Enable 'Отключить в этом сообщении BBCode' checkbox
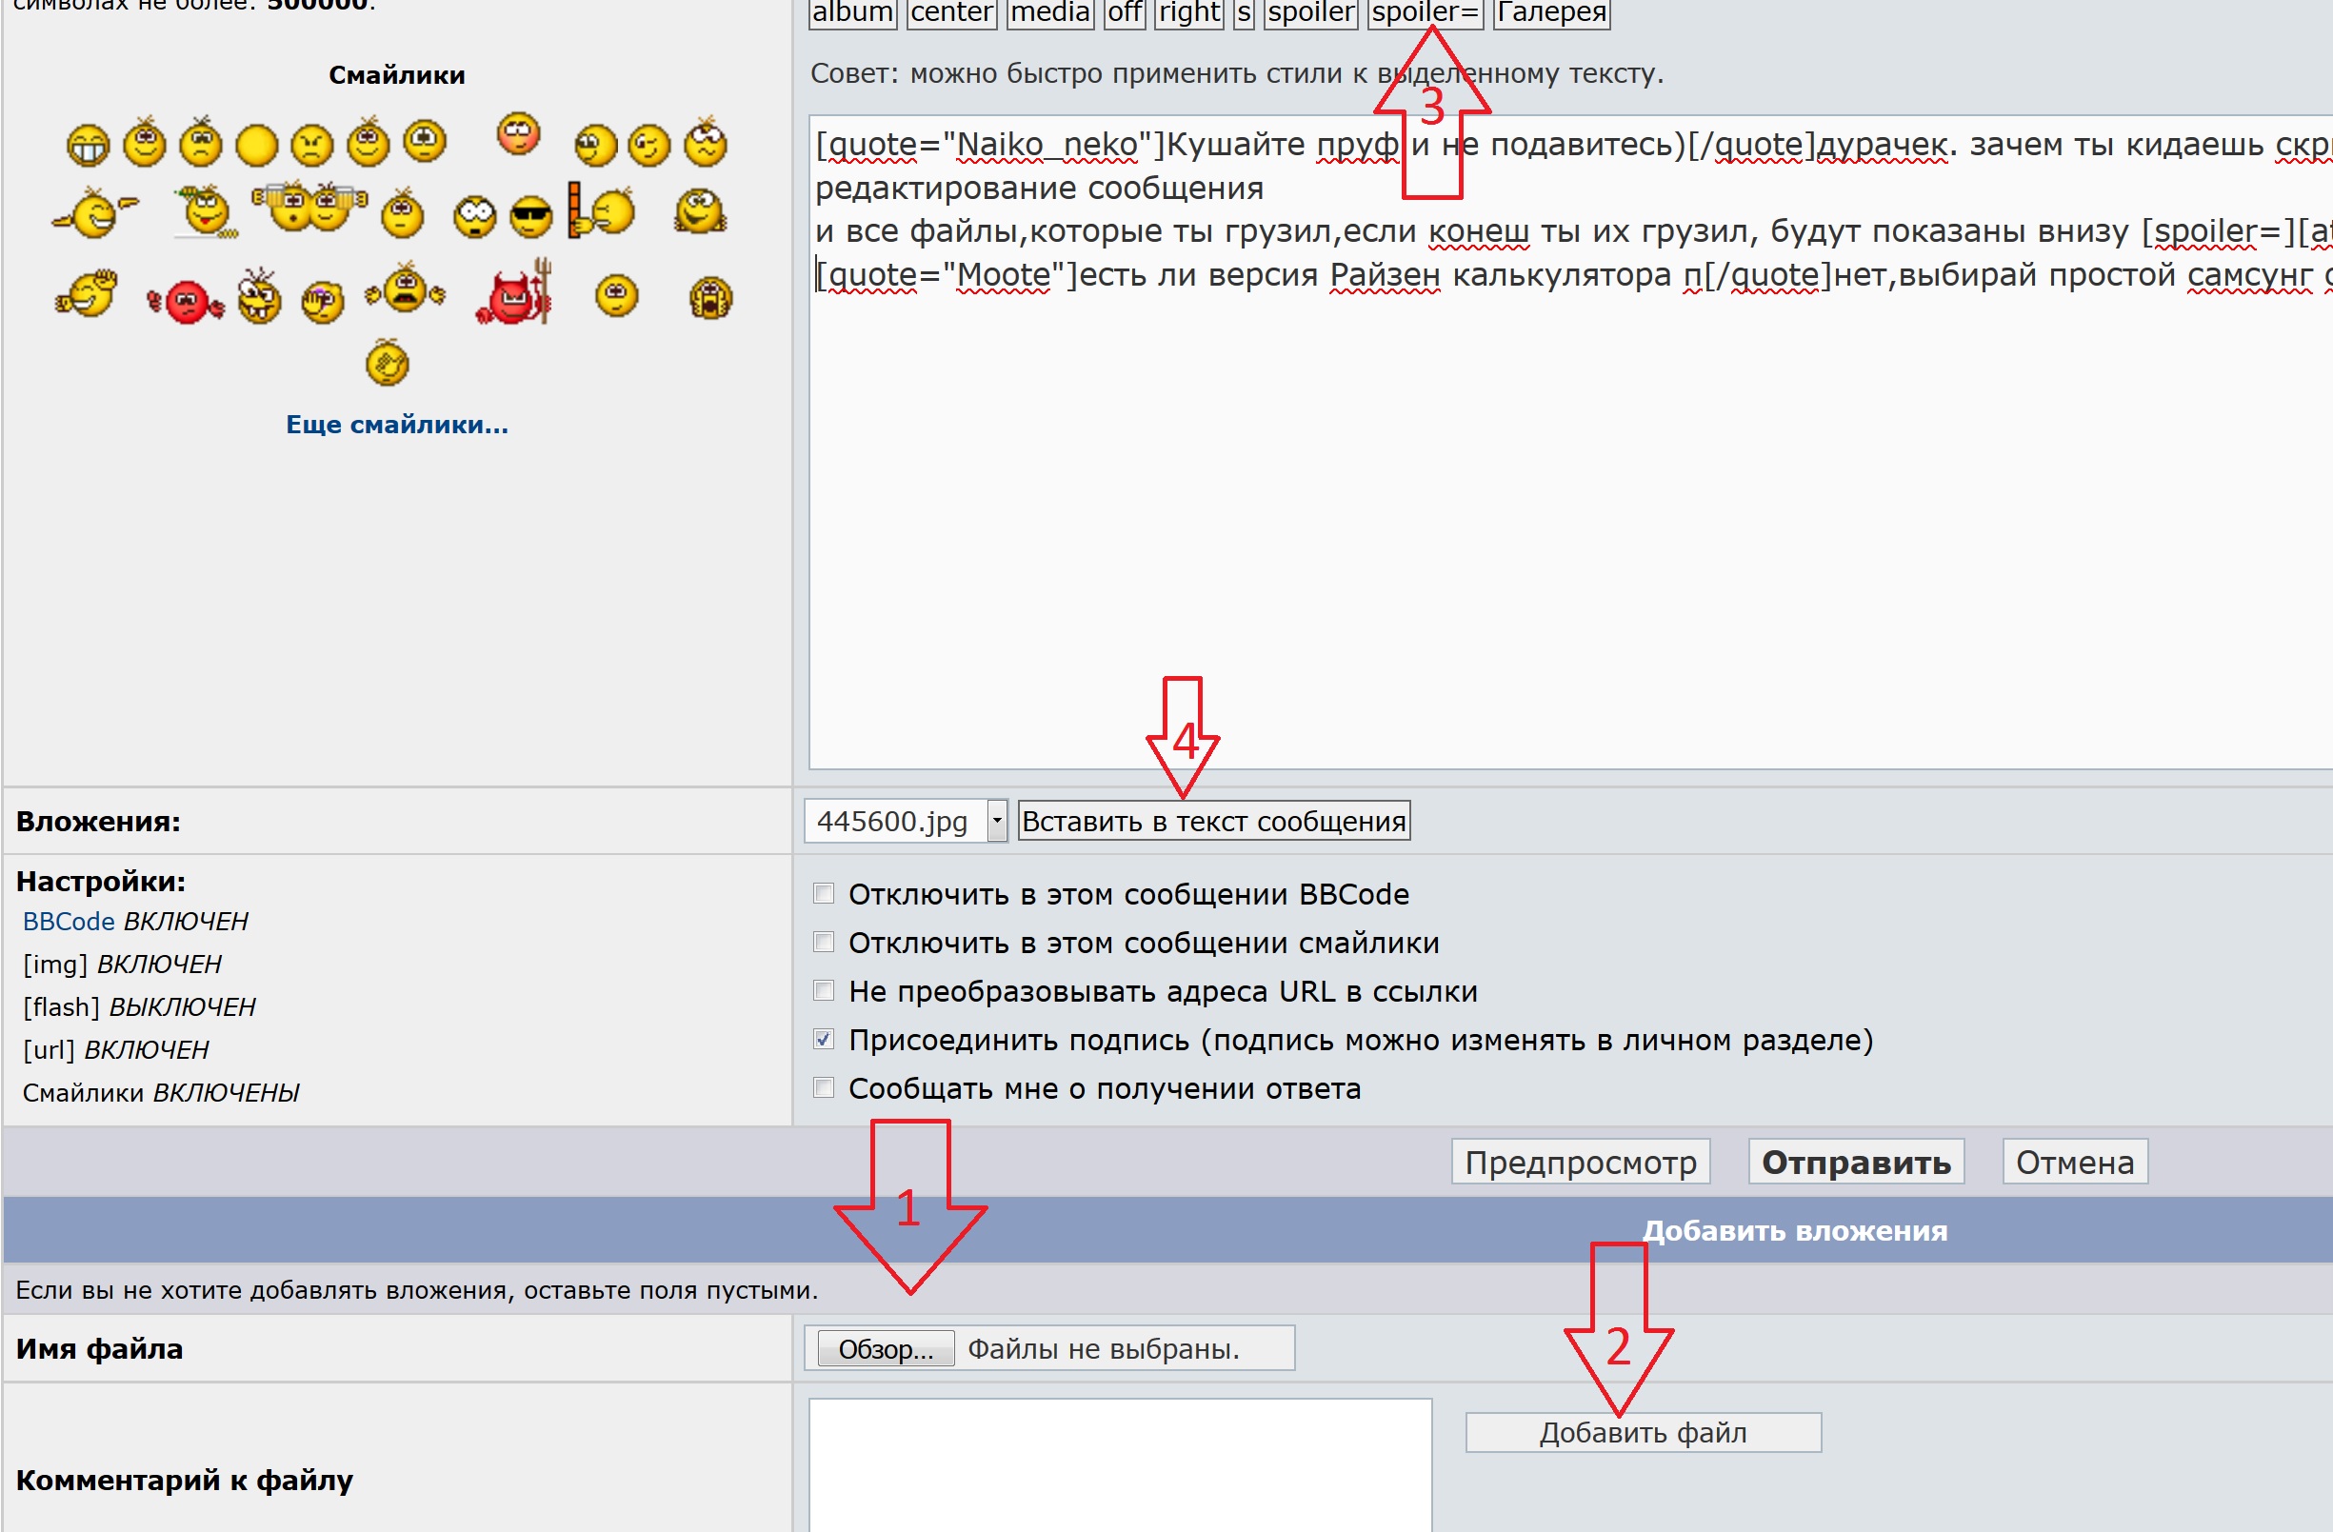Screen dimensions: 2333x1532 (824, 893)
